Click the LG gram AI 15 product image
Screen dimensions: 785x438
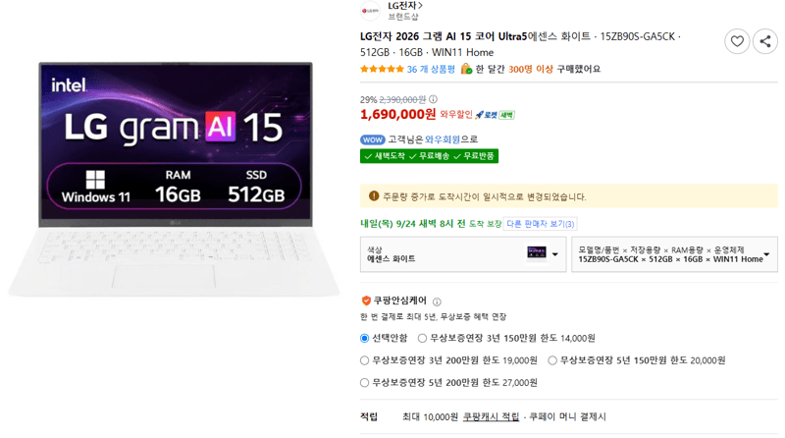click(174, 179)
